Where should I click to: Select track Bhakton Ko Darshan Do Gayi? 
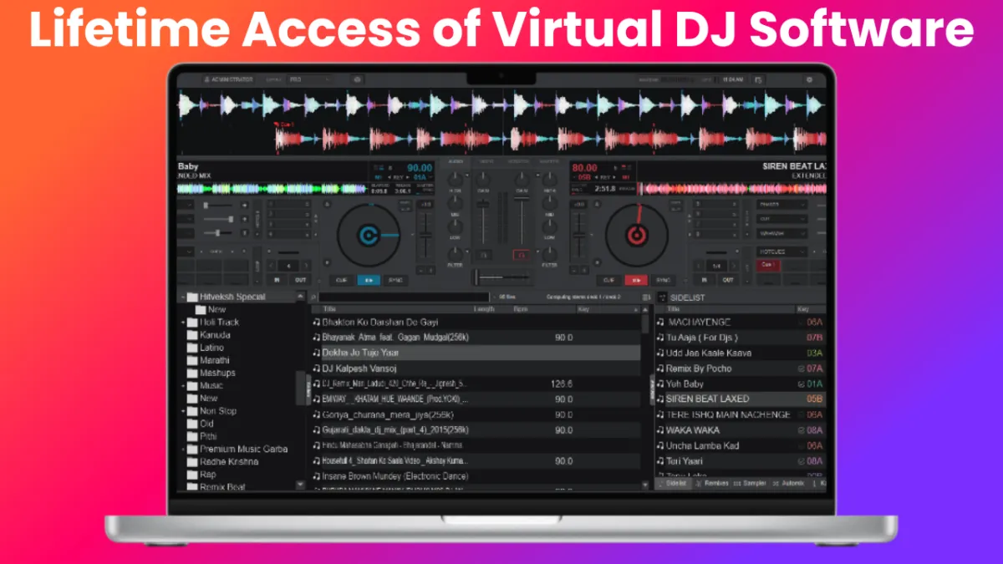pyautogui.click(x=476, y=322)
